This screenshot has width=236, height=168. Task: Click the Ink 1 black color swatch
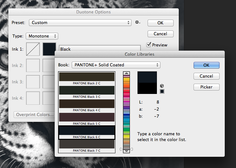click(50, 49)
